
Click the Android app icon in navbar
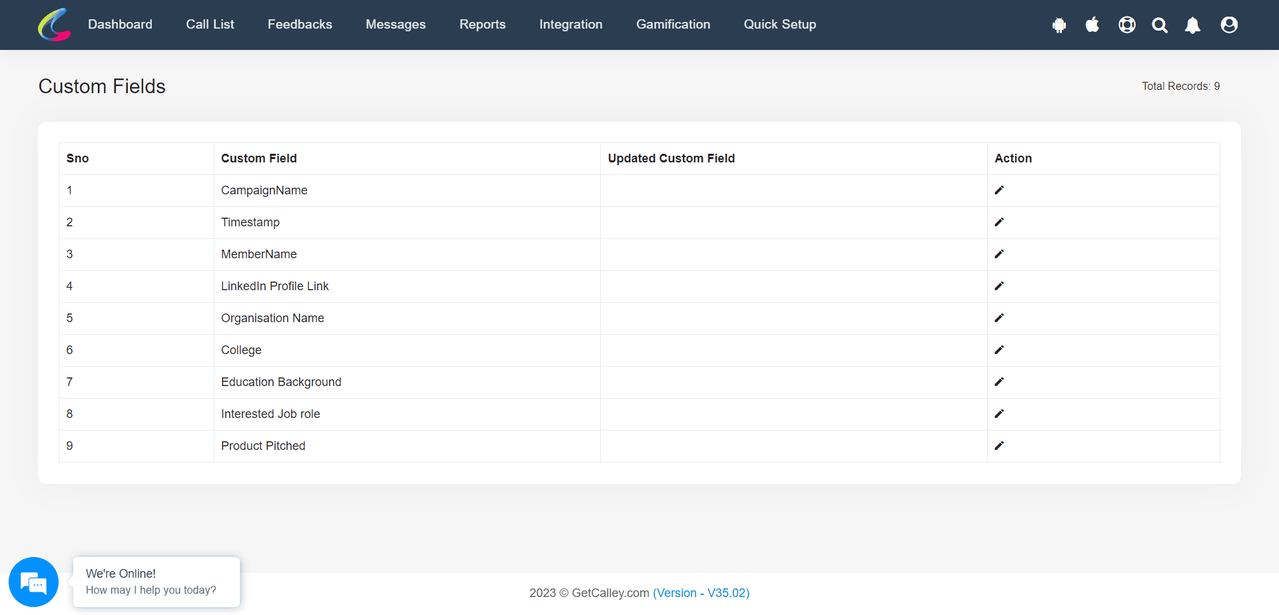click(x=1059, y=25)
